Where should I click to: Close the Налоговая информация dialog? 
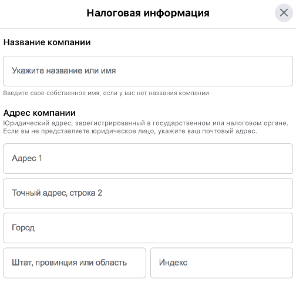284,13
